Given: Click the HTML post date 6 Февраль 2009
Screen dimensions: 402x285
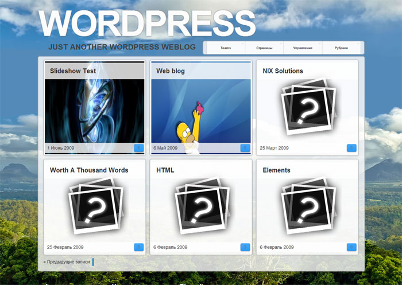Looking at the screenshot, I should 170,247.
